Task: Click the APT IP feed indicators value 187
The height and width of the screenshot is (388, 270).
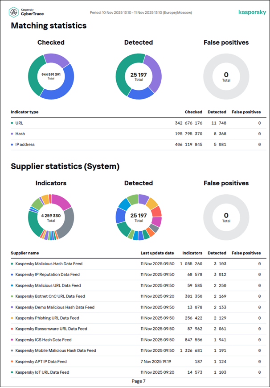Action: [198, 362]
